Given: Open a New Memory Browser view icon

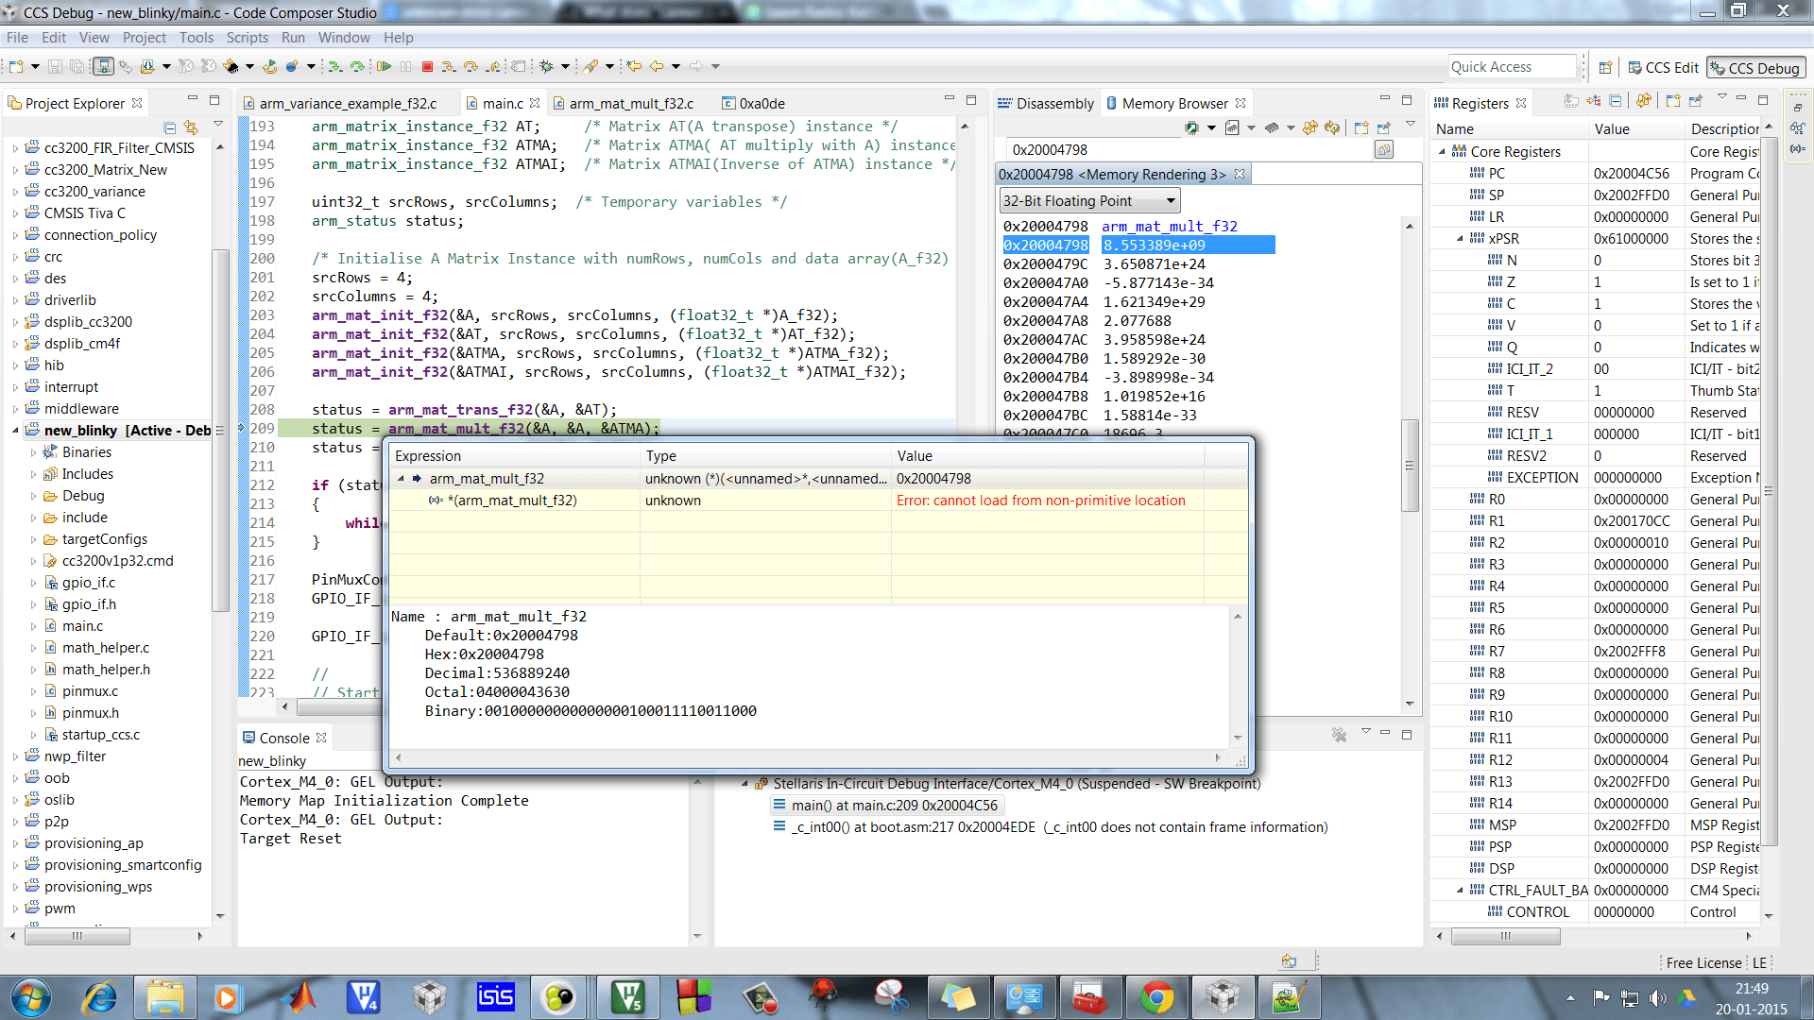Looking at the screenshot, I should click(1360, 127).
